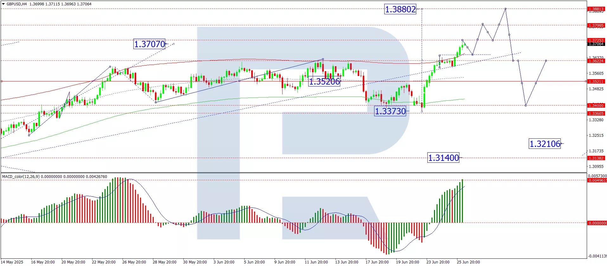Click the MACD_color(12,26,9) indicator label
The height and width of the screenshot is (266, 607).
point(21,177)
